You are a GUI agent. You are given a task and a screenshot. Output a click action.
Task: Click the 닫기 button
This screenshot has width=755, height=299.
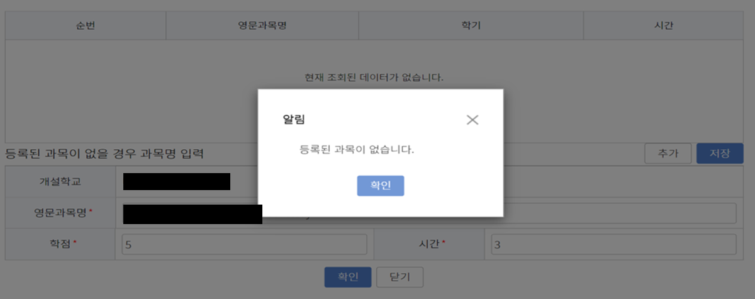click(400, 277)
